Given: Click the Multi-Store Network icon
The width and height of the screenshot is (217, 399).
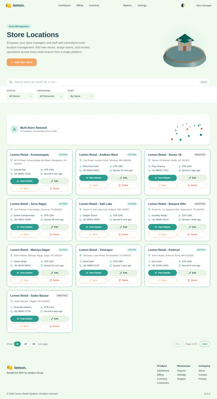Looking at the screenshot, I should pos(15,129).
